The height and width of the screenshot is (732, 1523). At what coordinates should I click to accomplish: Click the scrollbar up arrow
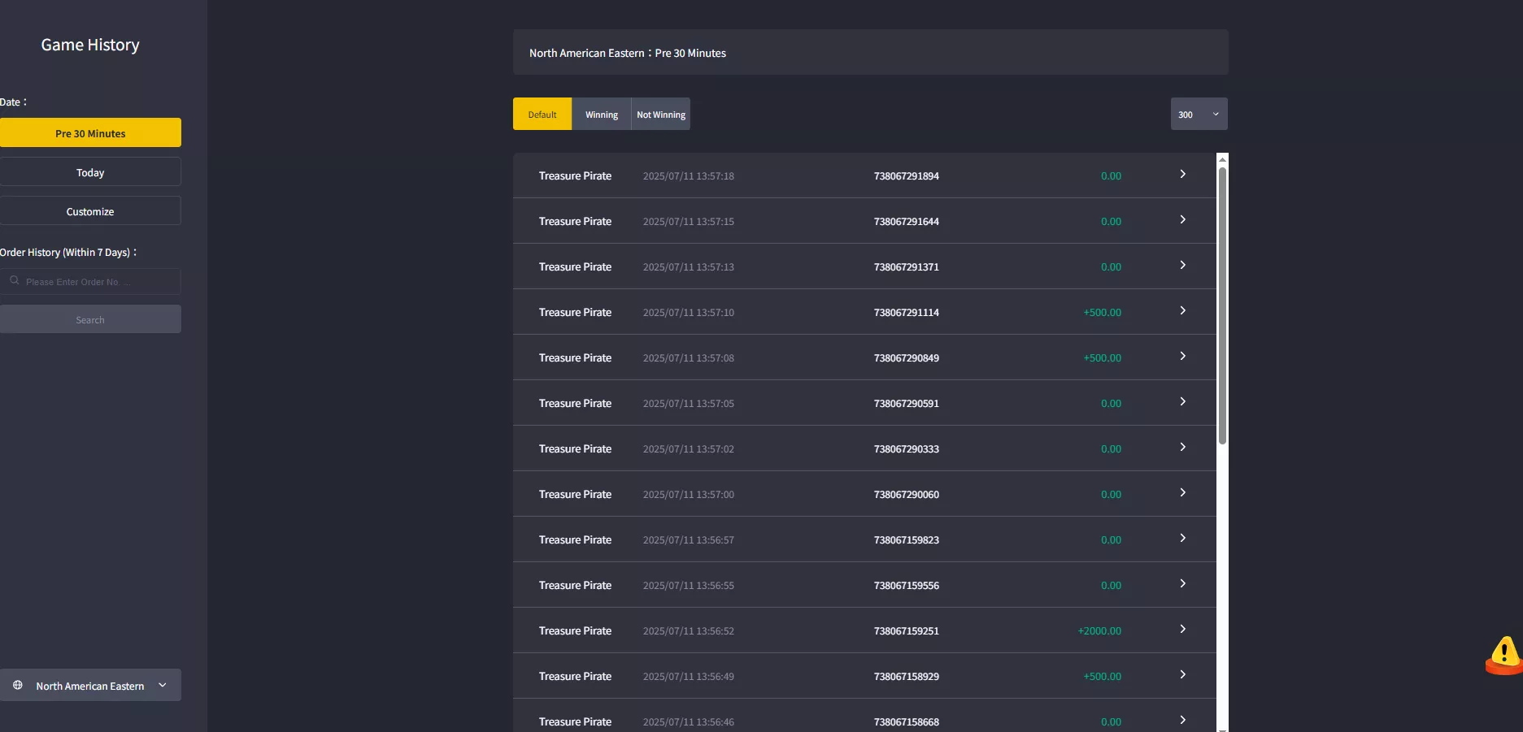point(1222,159)
